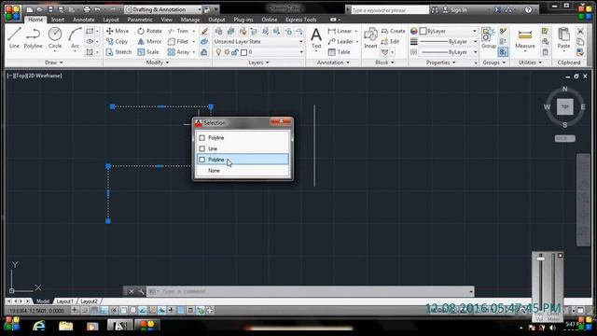Toggle layer 0 lightbulb on/off
The width and height of the screenshot is (597, 336).
(218, 52)
